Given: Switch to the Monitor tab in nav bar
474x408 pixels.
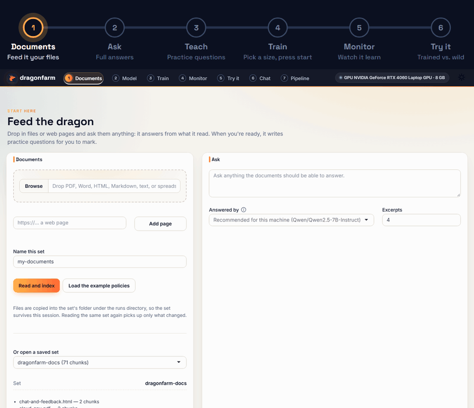Looking at the screenshot, I should pos(193,78).
